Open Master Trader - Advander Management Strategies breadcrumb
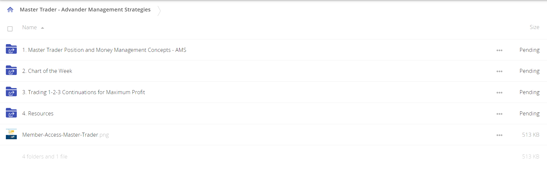The height and width of the screenshot is (180, 547). [x=85, y=10]
